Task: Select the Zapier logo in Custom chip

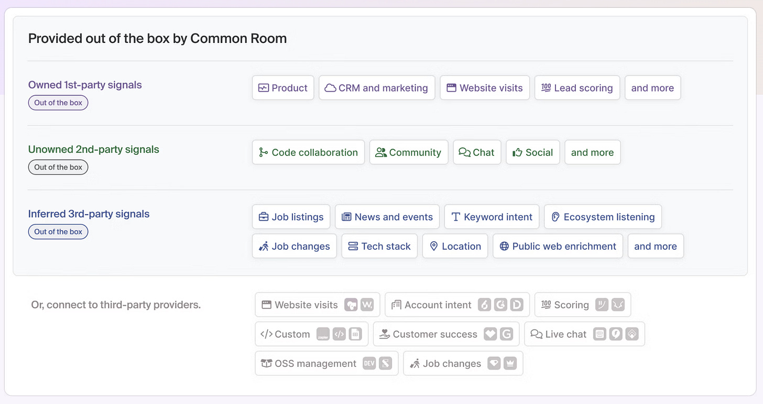Action: (x=323, y=334)
